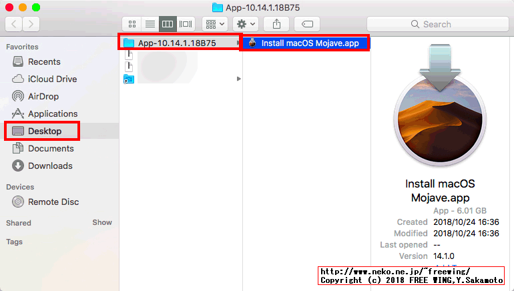Select the App-10.14.1.18B75 folder row
514x291 pixels.
(181, 43)
